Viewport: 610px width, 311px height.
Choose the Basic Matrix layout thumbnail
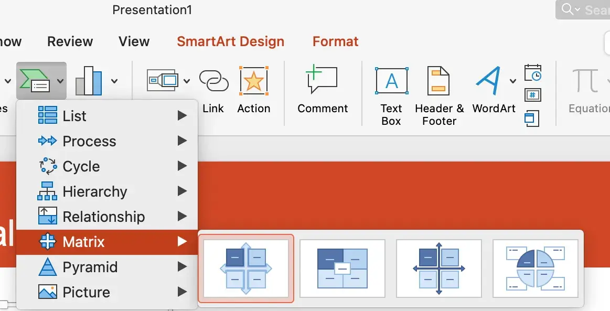click(245, 269)
